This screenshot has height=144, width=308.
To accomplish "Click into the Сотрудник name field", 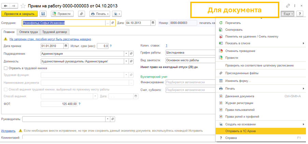I will 64,23.
